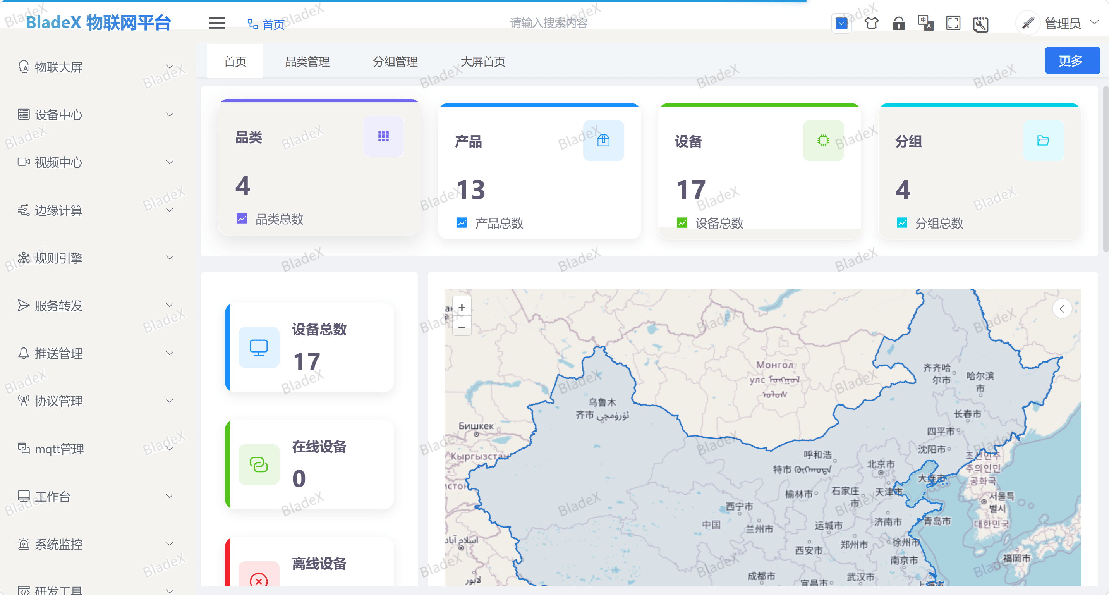Click the 分组 card folder icon
1109x595 pixels.
1043,141
